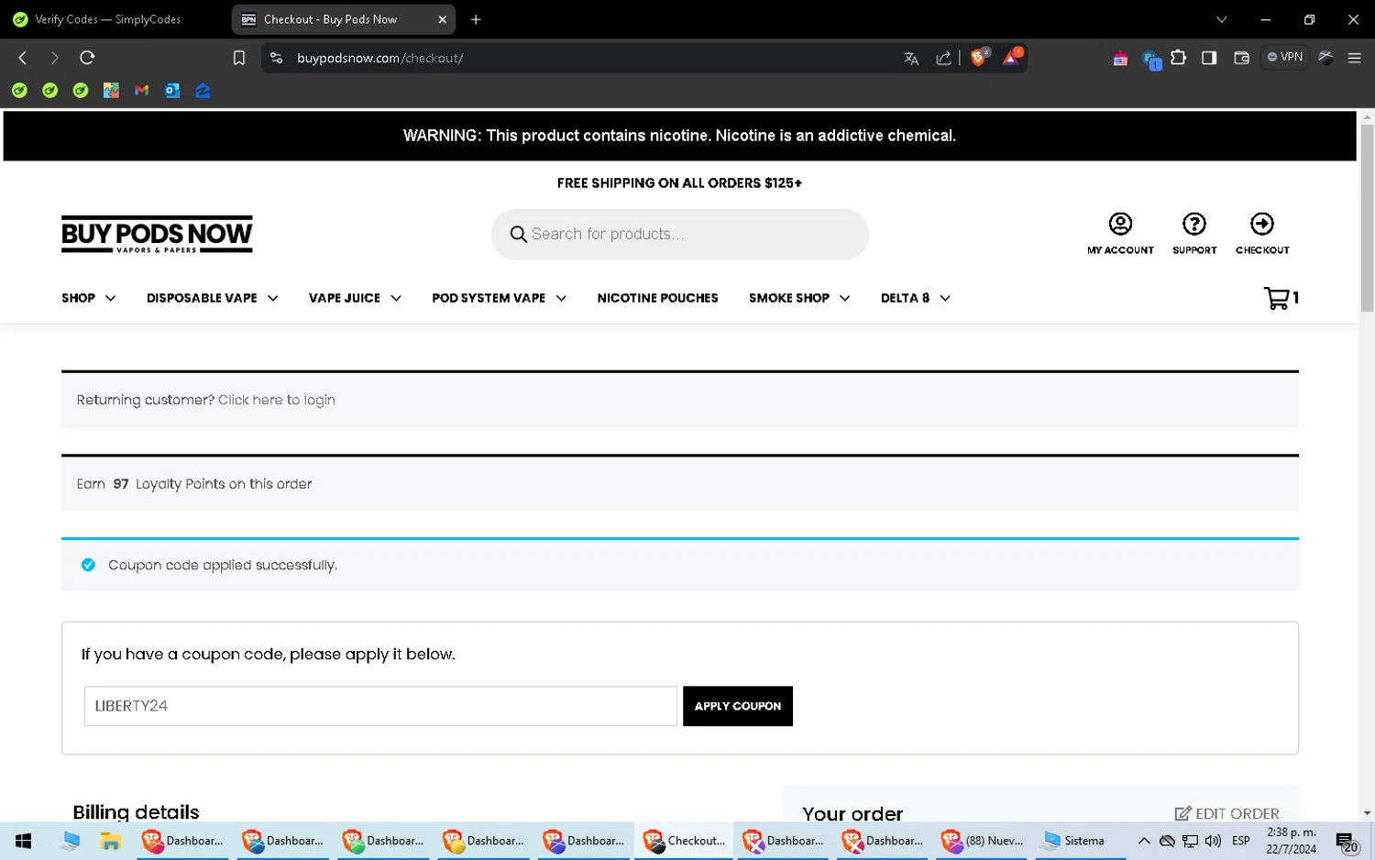Screen dimensions: 1375x860
Task: Expand the VAPE JUICE dropdown
Action: click(x=355, y=298)
